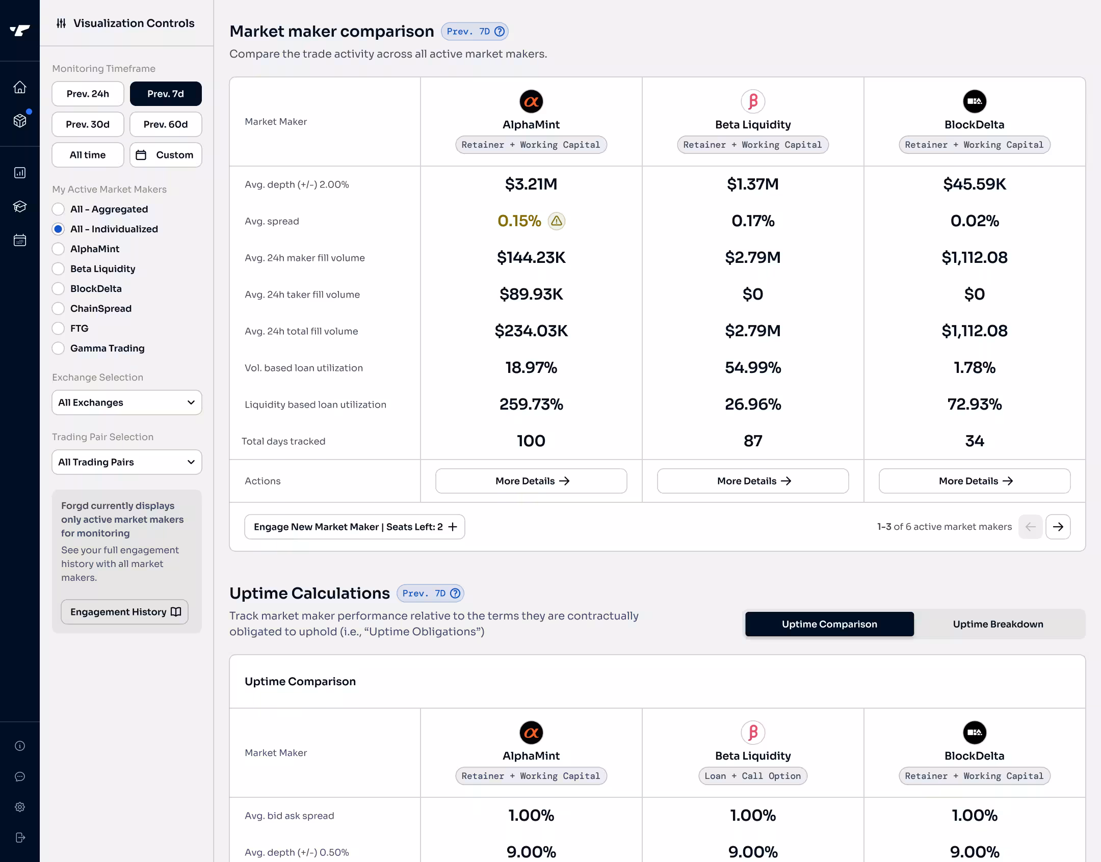1101x862 pixels.
Task: Expand the All Exchanges dropdown
Action: tap(127, 402)
